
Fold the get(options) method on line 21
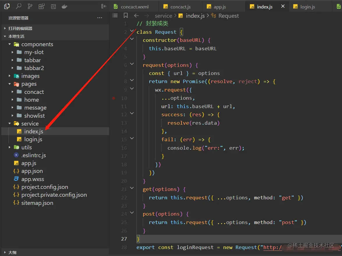[x=132, y=188]
